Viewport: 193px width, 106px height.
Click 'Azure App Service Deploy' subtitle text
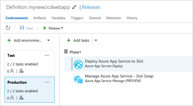[104, 66]
